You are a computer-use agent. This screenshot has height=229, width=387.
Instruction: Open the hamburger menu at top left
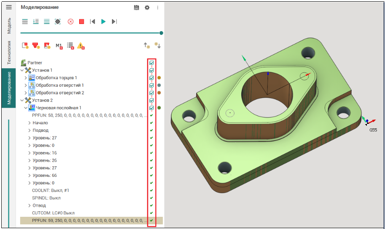[9, 7]
